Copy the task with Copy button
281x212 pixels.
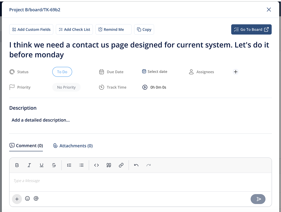(144, 29)
